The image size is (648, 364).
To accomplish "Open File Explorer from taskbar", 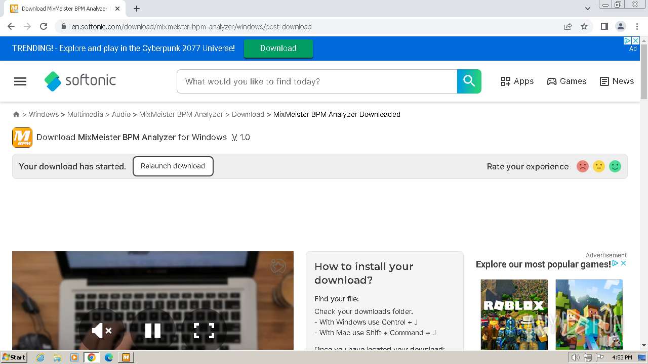I will [x=57, y=357].
